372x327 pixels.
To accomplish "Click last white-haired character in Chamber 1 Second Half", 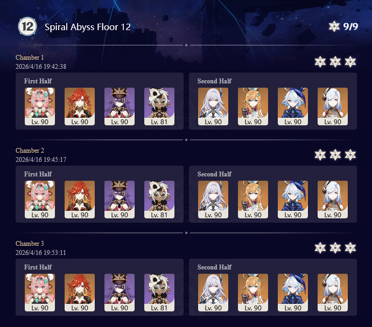I will point(333,106).
